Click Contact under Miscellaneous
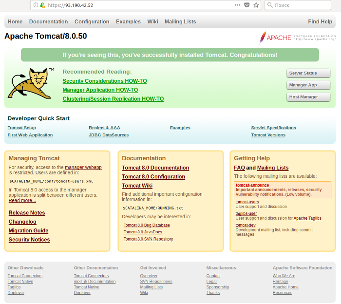This screenshot has height=304, width=341. click(213, 276)
